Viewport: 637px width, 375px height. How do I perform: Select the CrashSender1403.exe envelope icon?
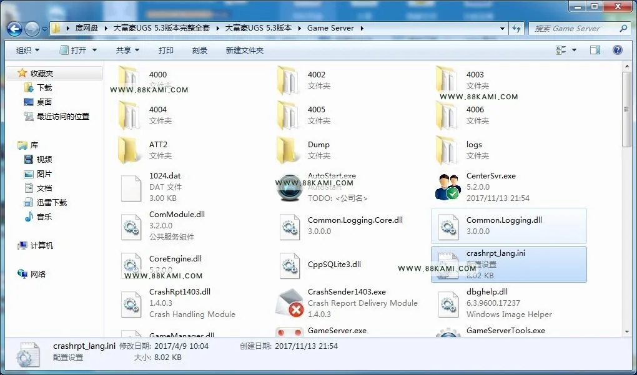coord(289,303)
